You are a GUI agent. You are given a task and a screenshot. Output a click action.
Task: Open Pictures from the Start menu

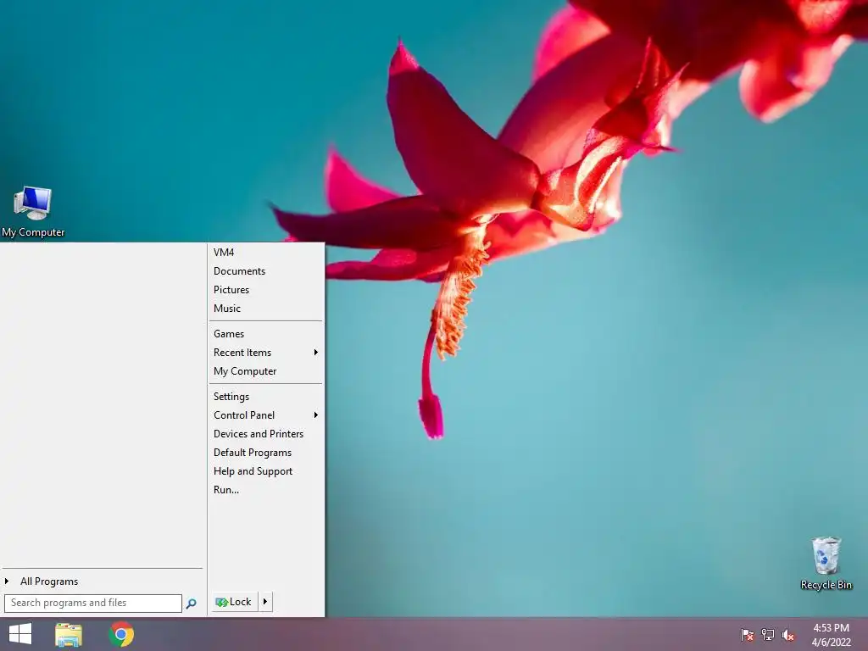(x=265, y=290)
